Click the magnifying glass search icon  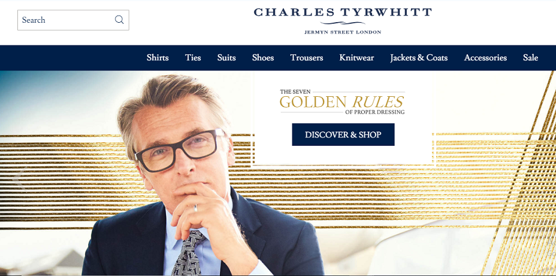pos(119,20)
